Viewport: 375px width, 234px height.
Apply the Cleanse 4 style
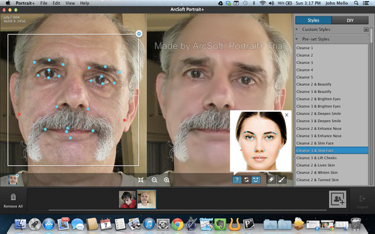(x=331, y=70)
